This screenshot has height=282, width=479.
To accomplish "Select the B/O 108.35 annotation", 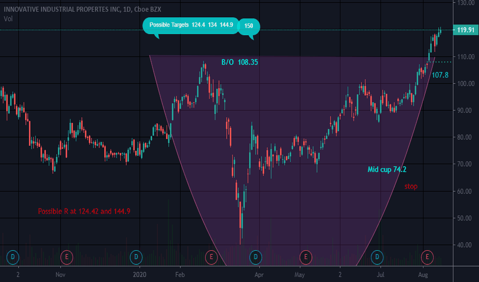I will click(239, 62).
